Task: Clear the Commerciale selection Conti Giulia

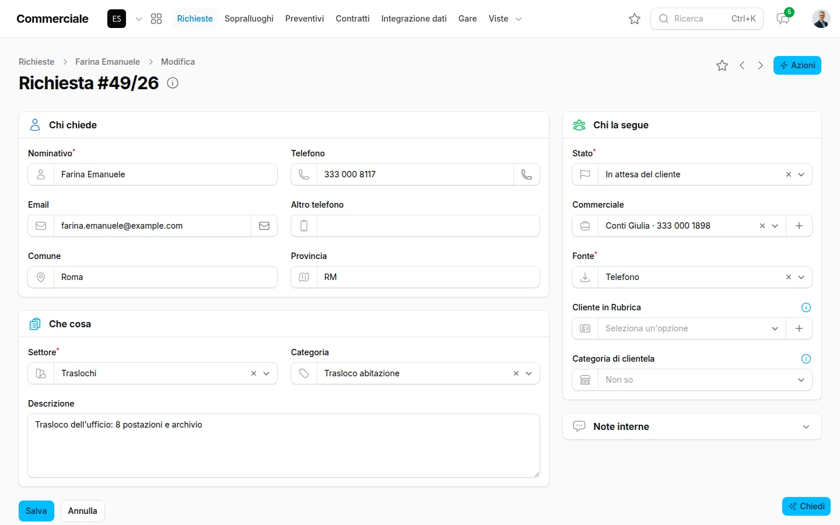Action: click(x=762, y=226)
